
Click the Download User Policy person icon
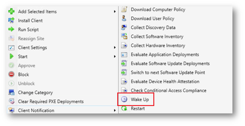[x=124, y=18]
